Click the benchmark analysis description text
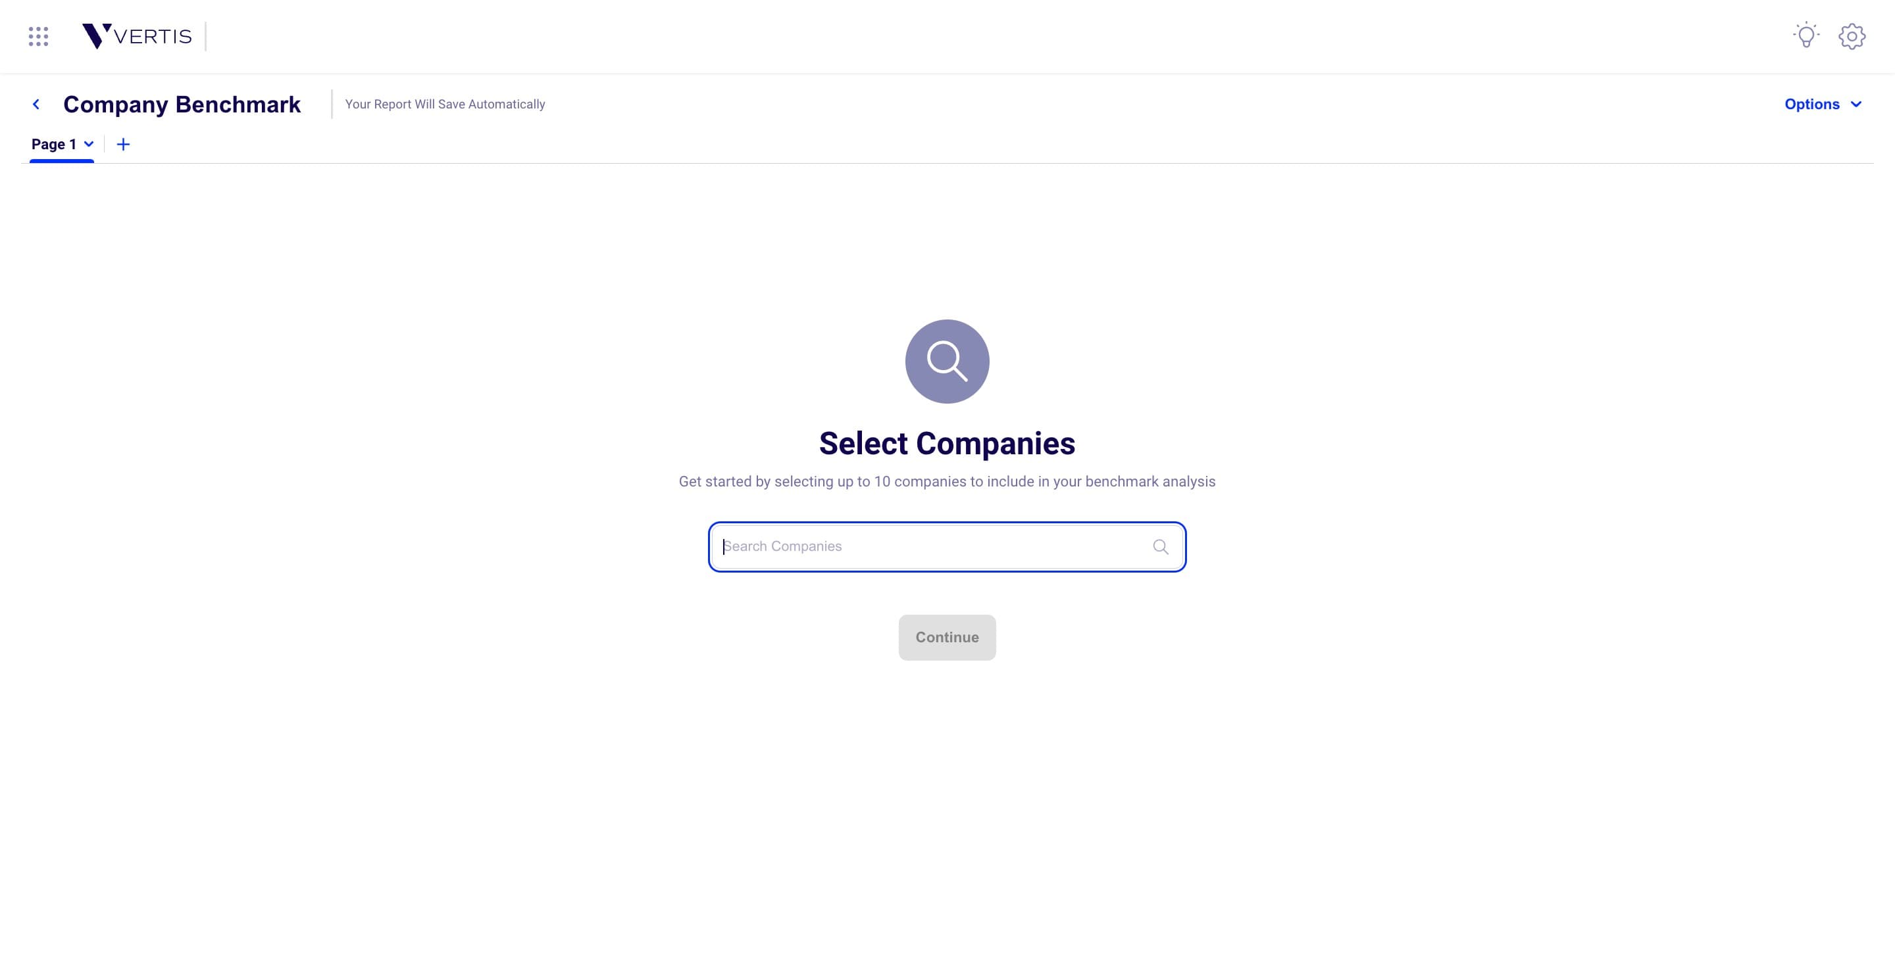This screenshot has width=1895, height=969. pos(947,482)
